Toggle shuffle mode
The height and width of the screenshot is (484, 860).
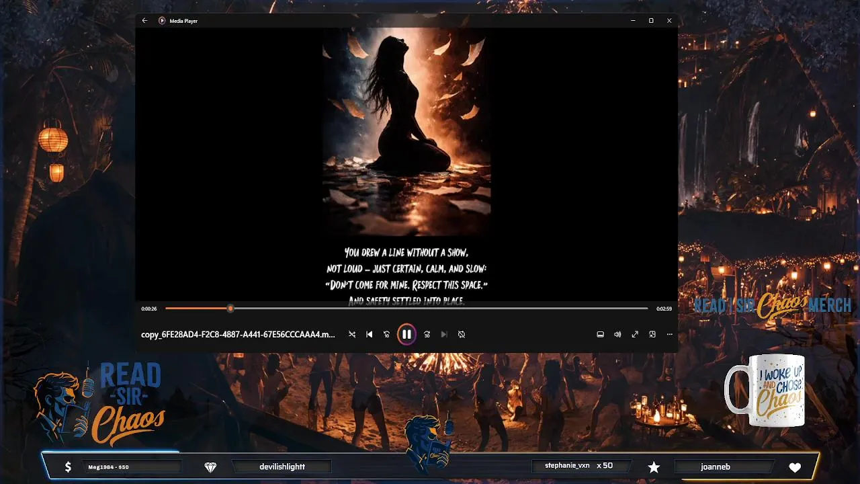(352, 334)
